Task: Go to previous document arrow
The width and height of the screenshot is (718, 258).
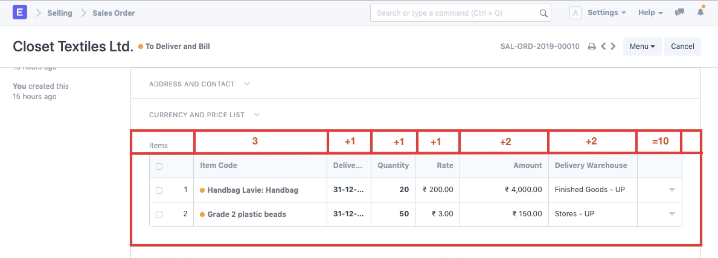Action: pos(603,47)
